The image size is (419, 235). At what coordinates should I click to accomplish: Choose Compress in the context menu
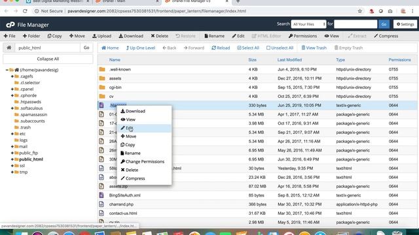coord(144,178)
